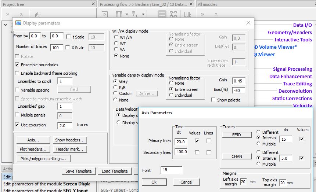
Task: Click the Bias(%) field showing -50
Action: 238,90
